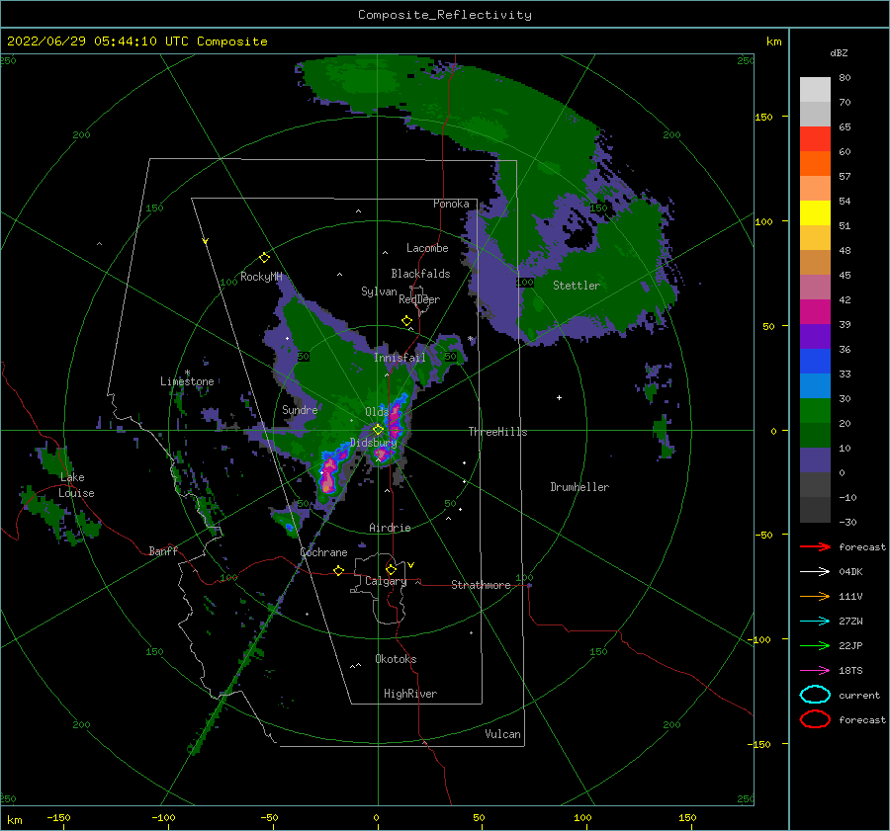Click the Stettler city label

pyautogui.click(x=577, y=286)
